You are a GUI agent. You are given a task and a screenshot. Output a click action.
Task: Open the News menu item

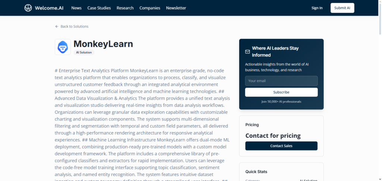point(76,8)
